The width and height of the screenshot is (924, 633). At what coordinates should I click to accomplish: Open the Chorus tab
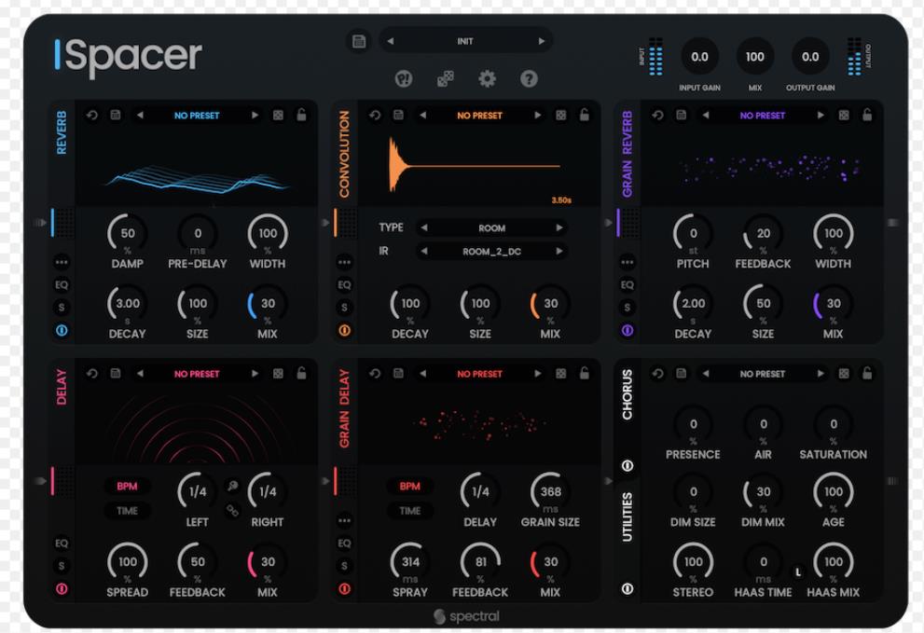(x=627, y=395)
